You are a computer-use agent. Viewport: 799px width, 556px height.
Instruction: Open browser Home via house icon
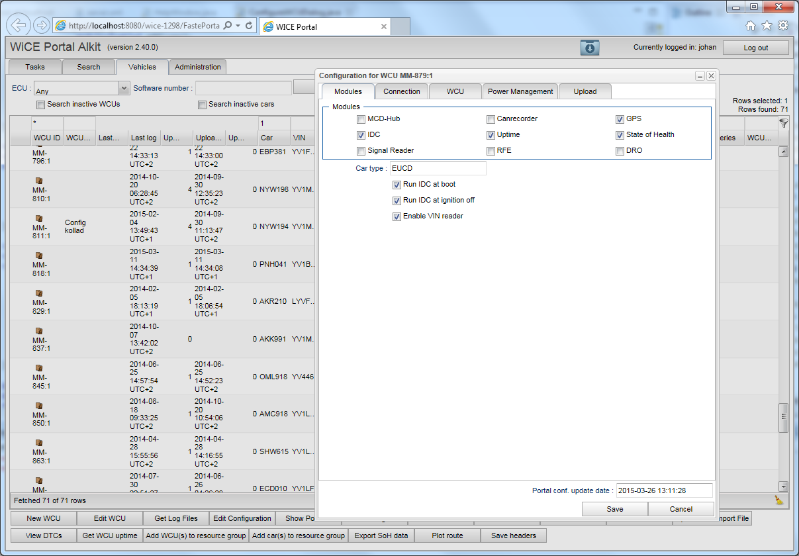pyautogui.click(x=750, y=26)
